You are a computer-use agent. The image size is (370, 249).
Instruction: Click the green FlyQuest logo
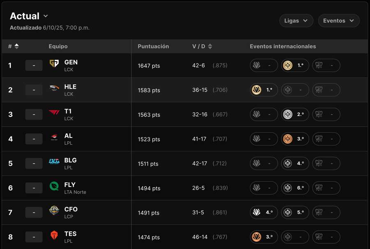[54, 186]
